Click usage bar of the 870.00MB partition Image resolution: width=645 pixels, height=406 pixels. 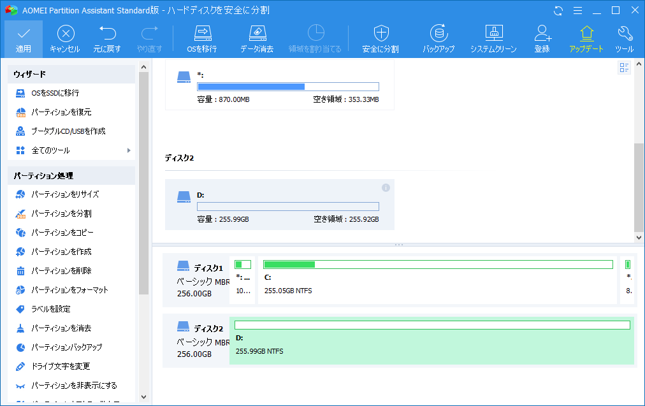tap(288, 87)
